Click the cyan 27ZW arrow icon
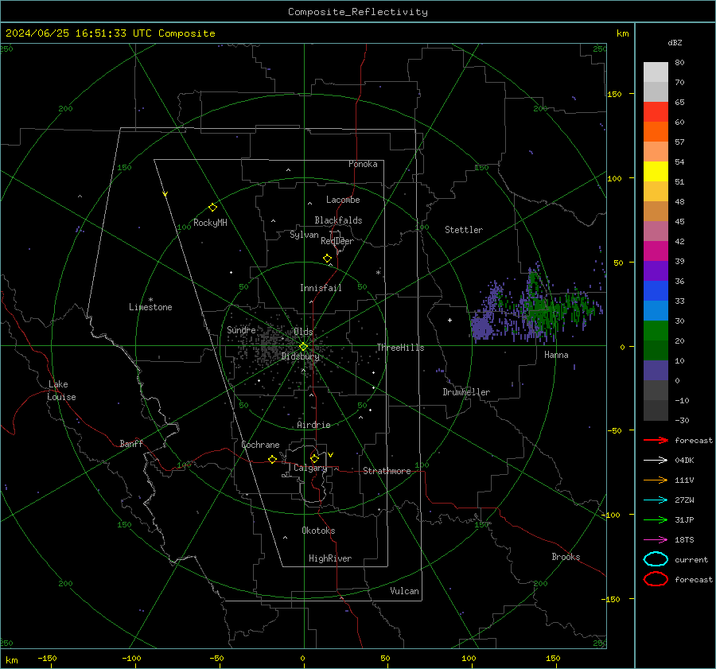The image size is (716, 669). click(656, 500)
